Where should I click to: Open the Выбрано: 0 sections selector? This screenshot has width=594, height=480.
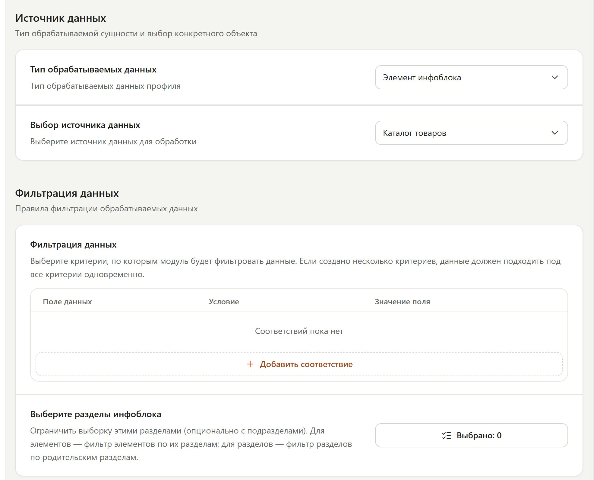[471, 435]
